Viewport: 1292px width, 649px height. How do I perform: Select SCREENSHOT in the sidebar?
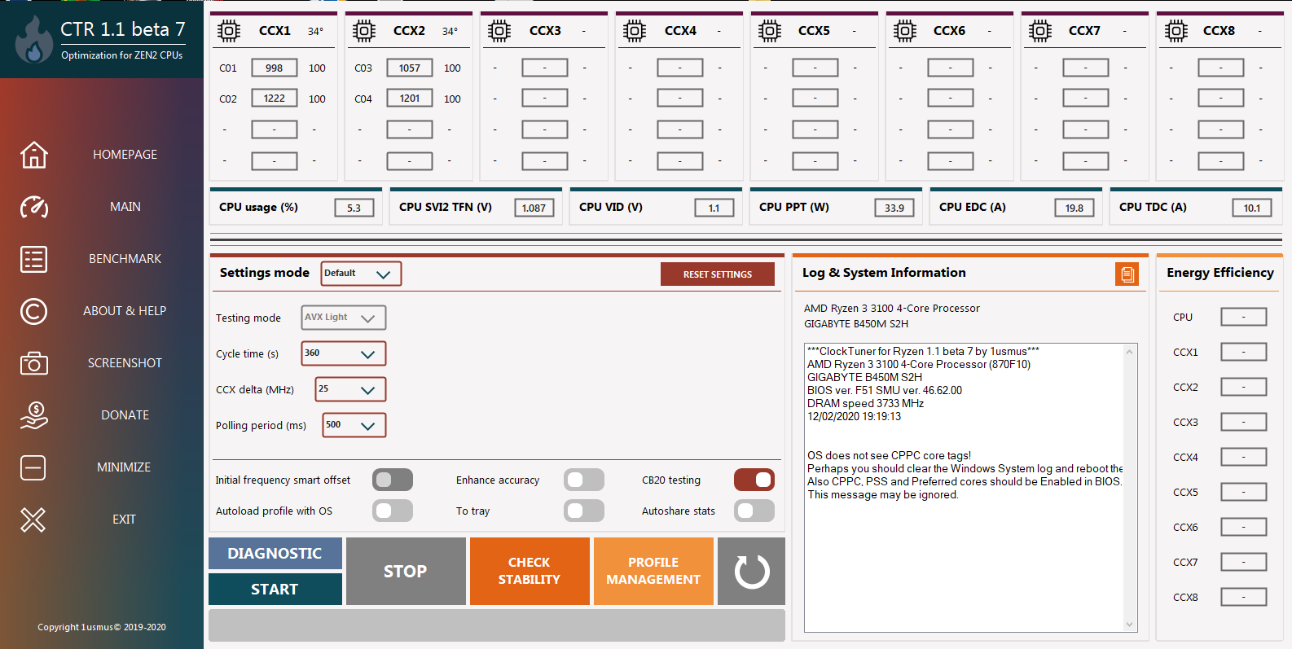[x=125, y=363]
